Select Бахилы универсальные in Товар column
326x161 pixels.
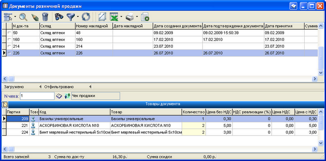[146, 119]
